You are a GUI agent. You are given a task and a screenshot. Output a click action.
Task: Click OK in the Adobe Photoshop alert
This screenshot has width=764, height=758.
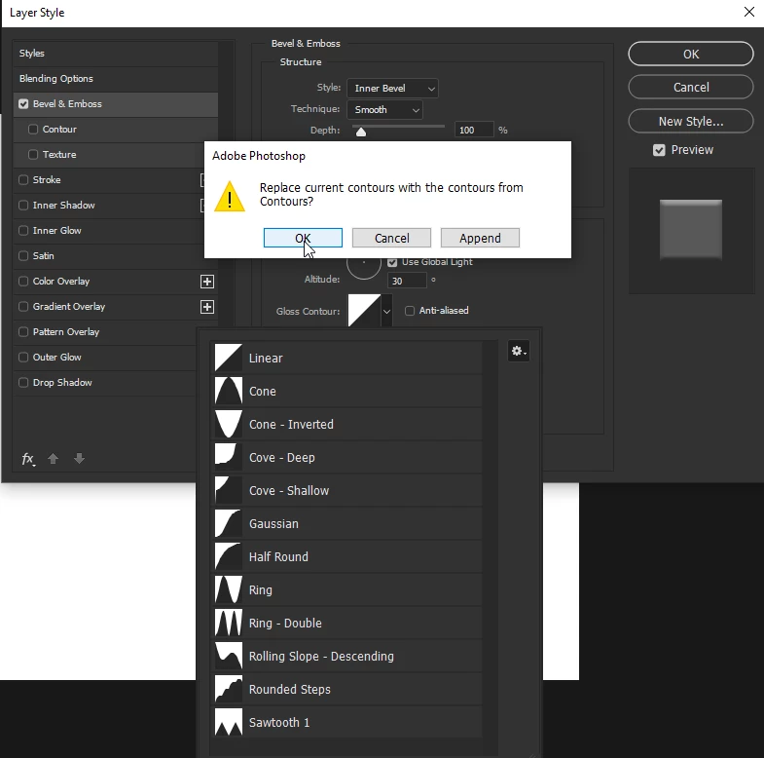click(303, 238)
